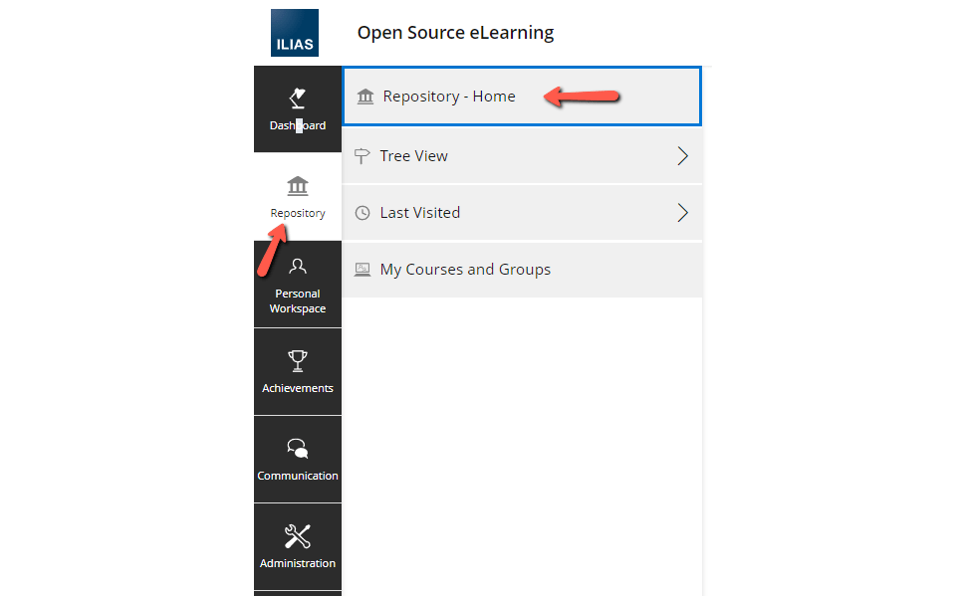The width and height of the screenshot is (966, 596).
Task: Click the icon beside My Courses and Groups
Action: click(362, 270)
